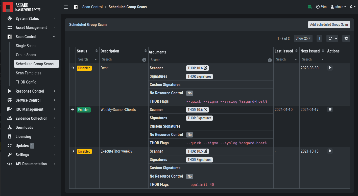358x196 pixels.
Task: Focus the Arguments search field
Action: (x=208, y=60)
